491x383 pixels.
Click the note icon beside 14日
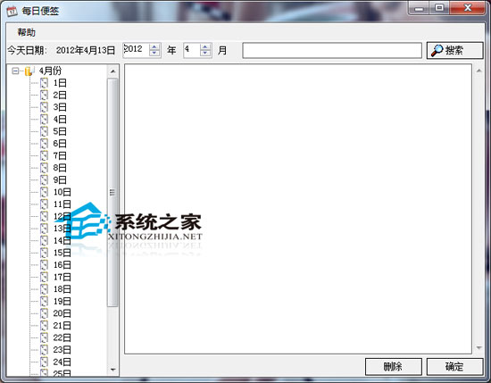coord(44,241)
